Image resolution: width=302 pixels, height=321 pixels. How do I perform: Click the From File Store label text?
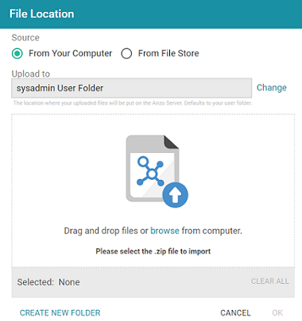point(168,53)
